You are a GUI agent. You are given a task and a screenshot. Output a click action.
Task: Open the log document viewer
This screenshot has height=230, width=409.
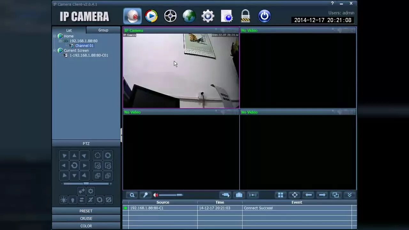[227, 16]
